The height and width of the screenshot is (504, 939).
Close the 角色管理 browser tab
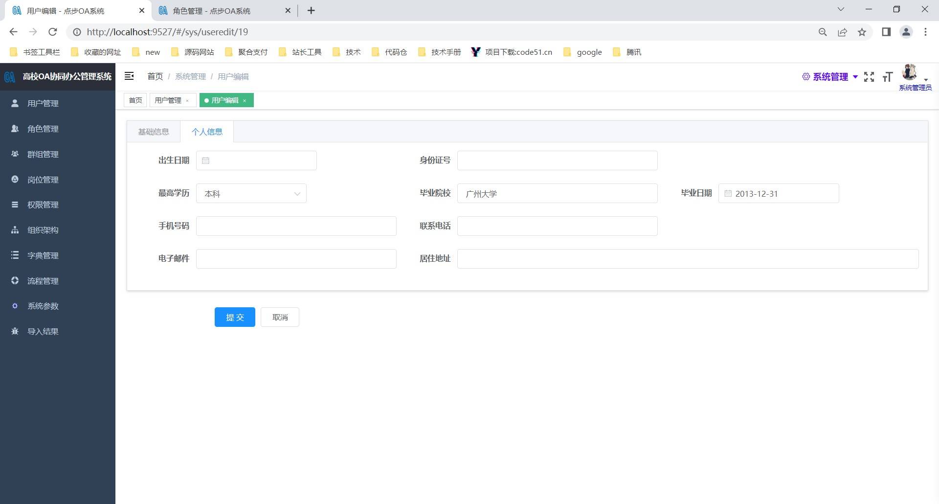[288, 10]
